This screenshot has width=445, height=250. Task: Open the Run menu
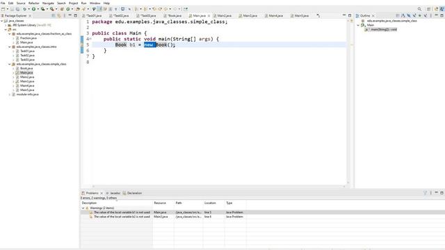tap(83, 3)
